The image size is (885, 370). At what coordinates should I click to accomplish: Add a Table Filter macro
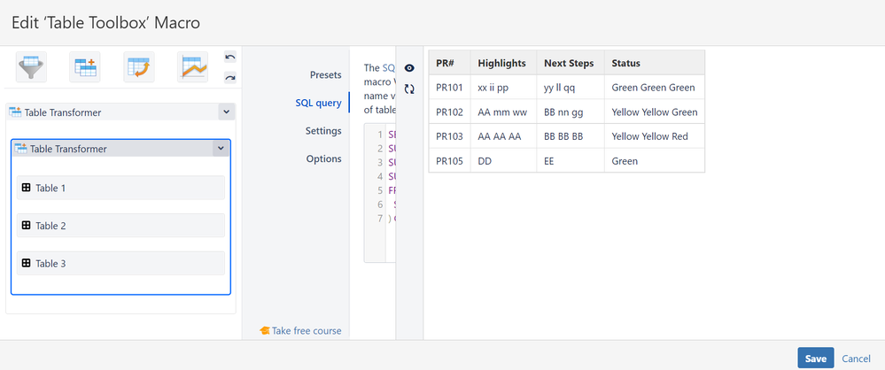(x=31, y=66)
